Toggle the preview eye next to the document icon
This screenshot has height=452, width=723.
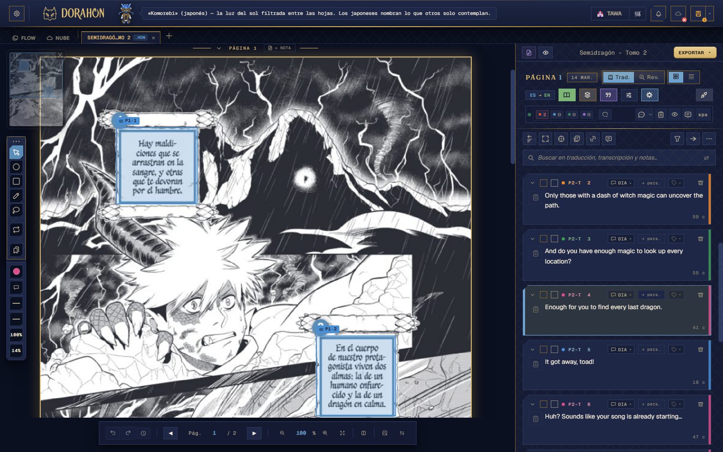pos(545,53)
